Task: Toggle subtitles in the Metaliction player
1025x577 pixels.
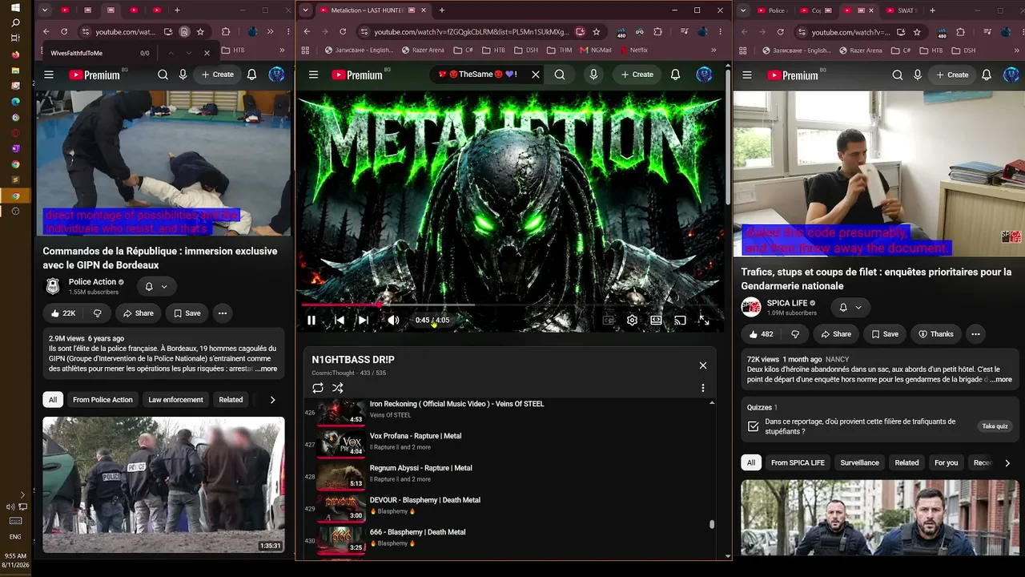Action: click(x=609, y=320)
